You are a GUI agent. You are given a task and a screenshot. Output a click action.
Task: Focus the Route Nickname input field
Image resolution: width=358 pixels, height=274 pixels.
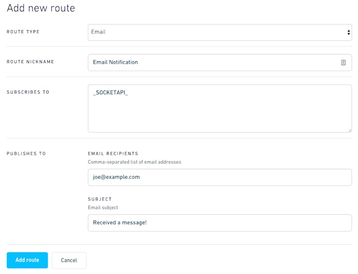[220, 63]
